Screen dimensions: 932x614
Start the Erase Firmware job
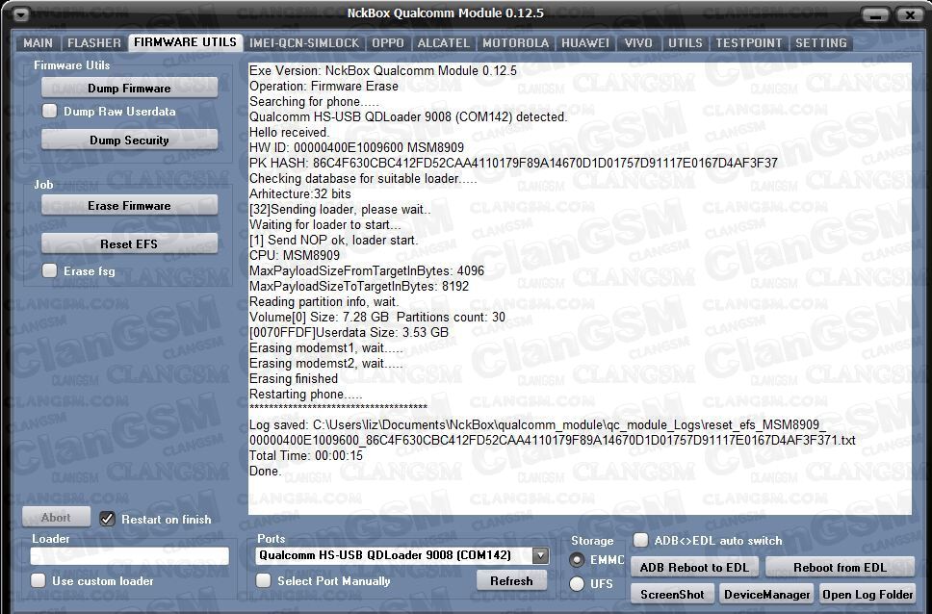[129, 206]
